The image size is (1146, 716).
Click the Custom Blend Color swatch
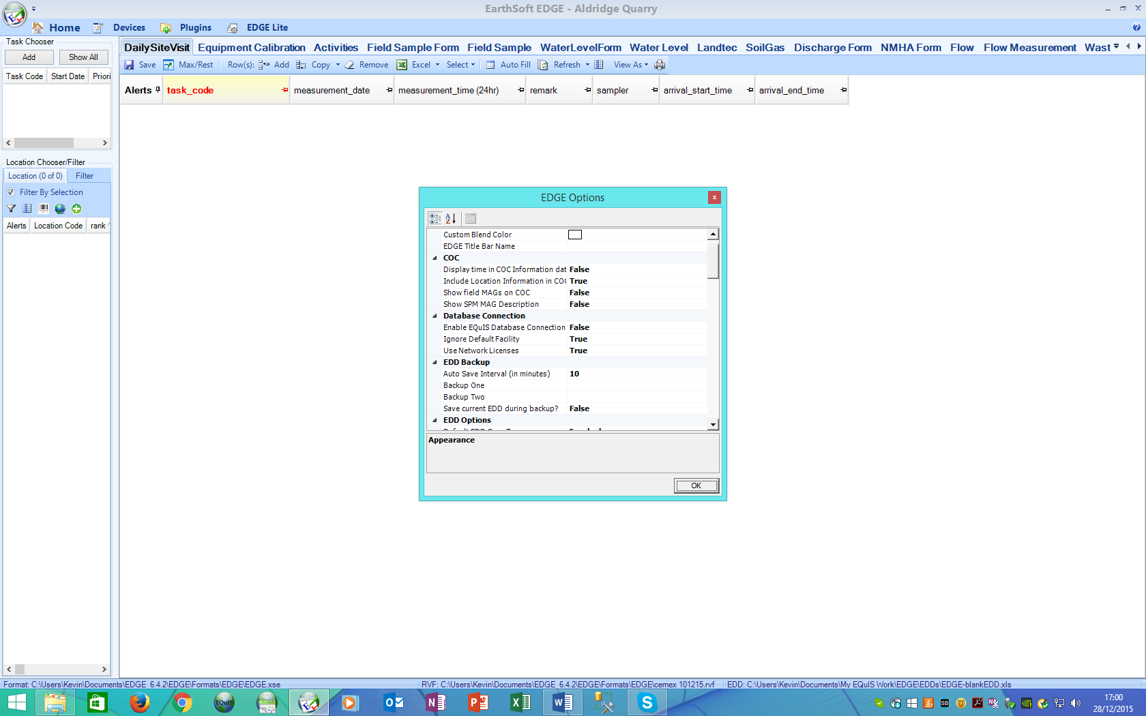click(x=575, y=235)
